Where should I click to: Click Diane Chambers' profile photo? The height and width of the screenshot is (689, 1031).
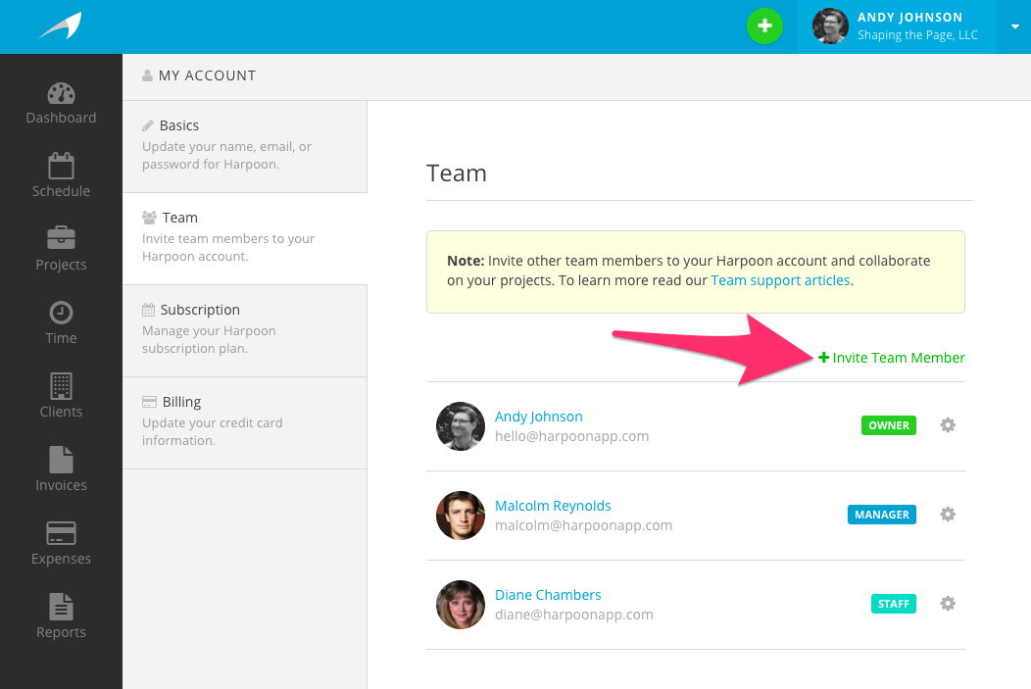pyautogui.click(x=461, y=605)
